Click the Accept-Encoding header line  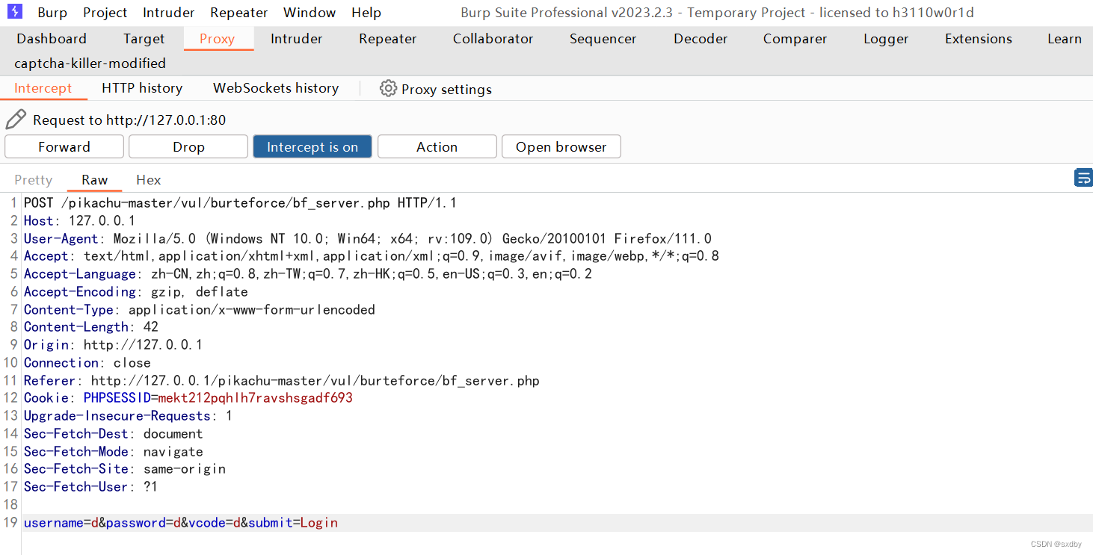pos(135,292)
